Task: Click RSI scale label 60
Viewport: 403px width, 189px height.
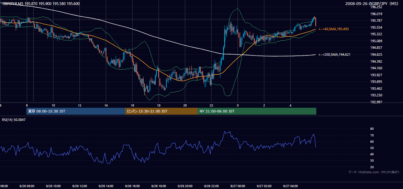Action: [372, 141]
